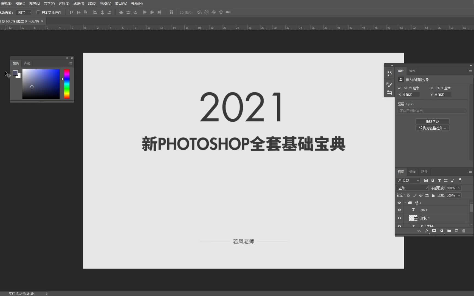The image size is (474, 296).
Task: Open the Color panel flyout menu
Action: click(71, 63)
